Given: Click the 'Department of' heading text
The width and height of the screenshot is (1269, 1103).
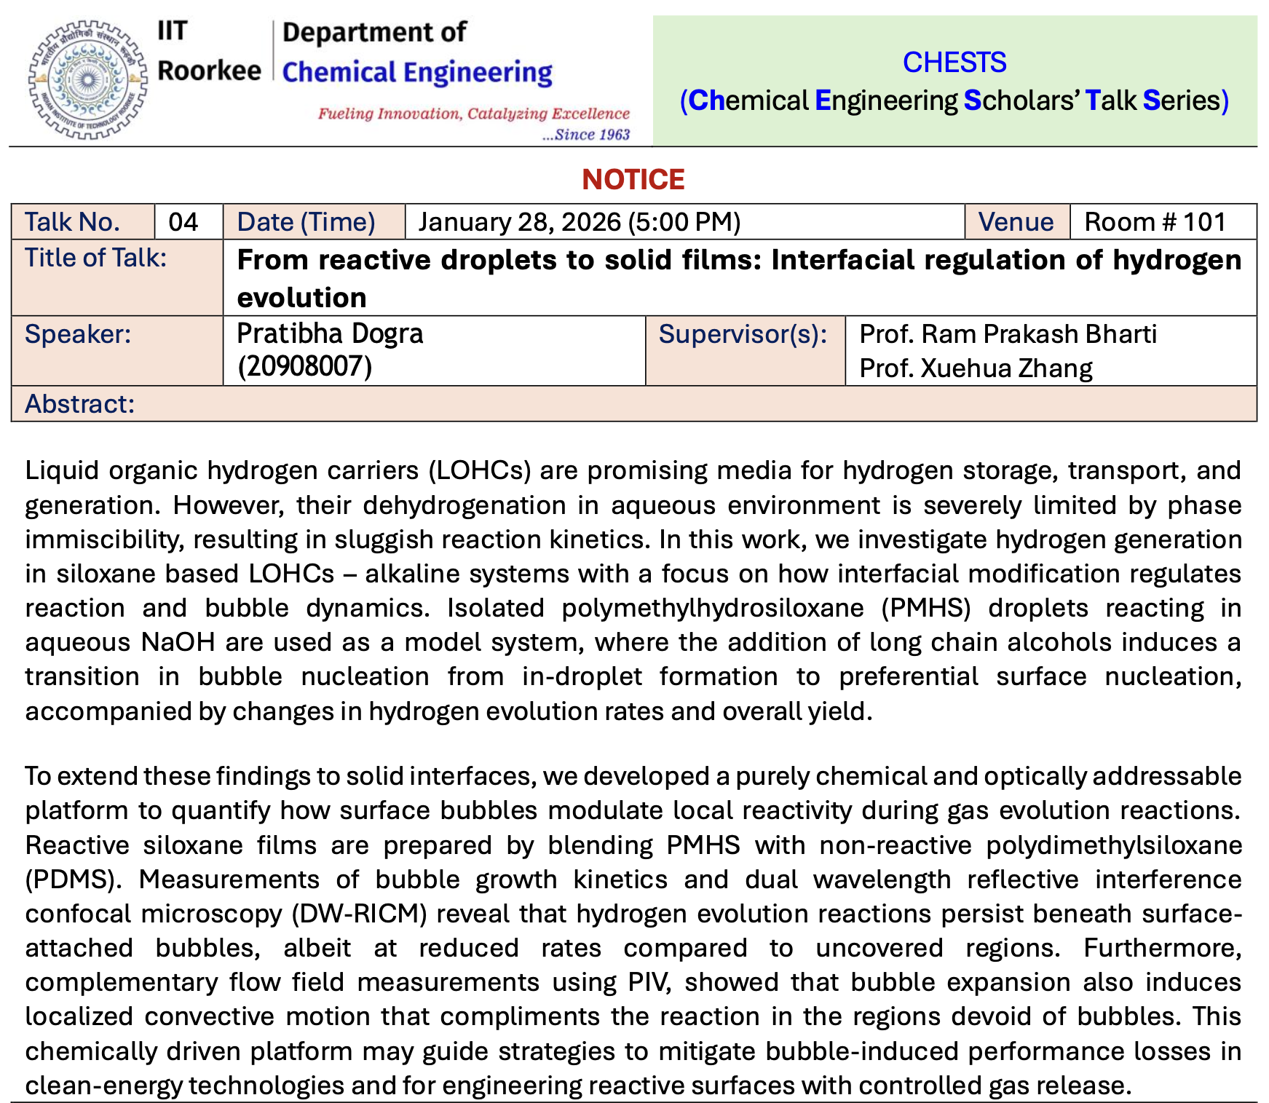Looking at the screenshot, I should 374,32.
